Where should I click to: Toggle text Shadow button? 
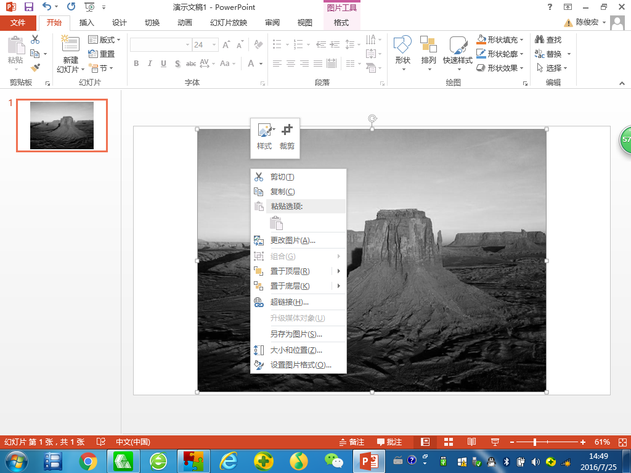coord(177,64)
